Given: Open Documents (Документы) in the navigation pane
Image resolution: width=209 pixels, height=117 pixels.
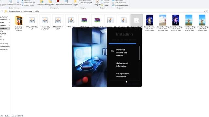Looking at the screenshot, I should tap(3, 25).
